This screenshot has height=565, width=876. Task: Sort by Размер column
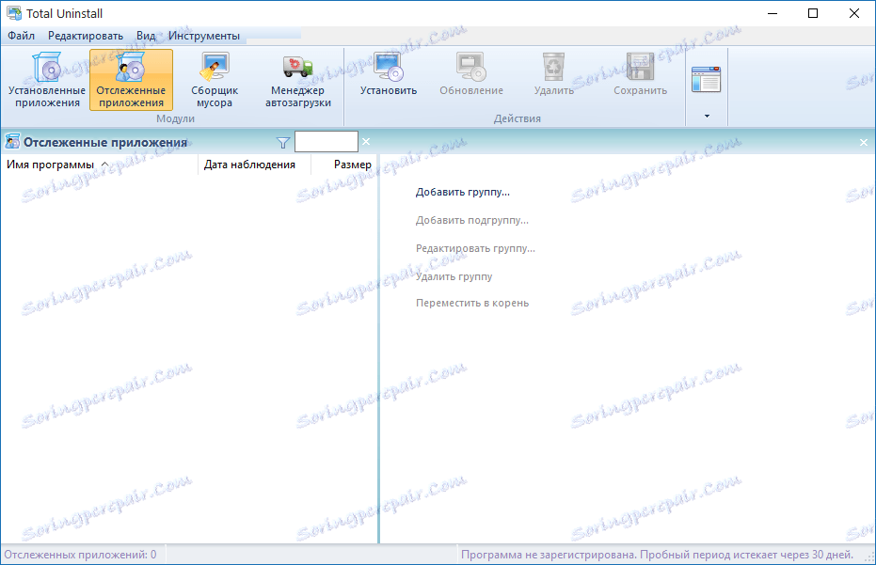(x=344, y=165)
